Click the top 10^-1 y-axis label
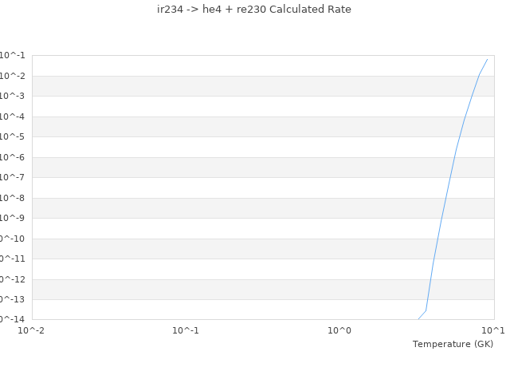The image size is (510, 383). [x=13, y=55]
